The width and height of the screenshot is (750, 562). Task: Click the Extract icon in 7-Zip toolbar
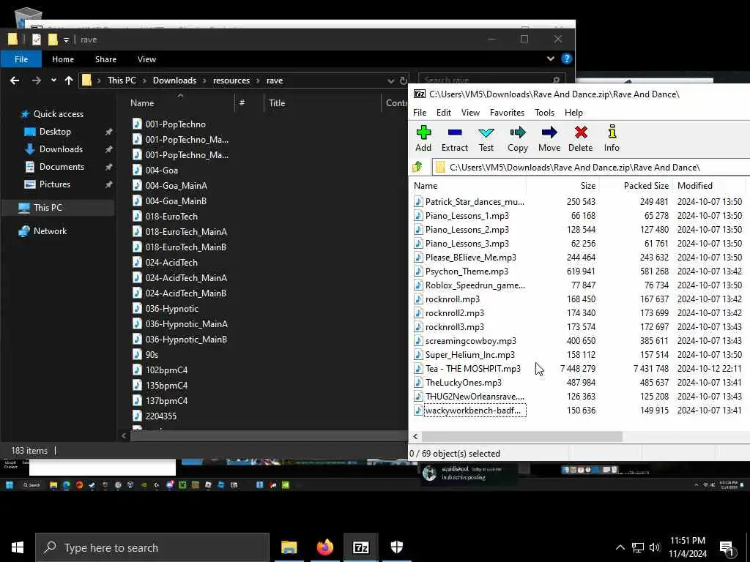pos(454,138)
